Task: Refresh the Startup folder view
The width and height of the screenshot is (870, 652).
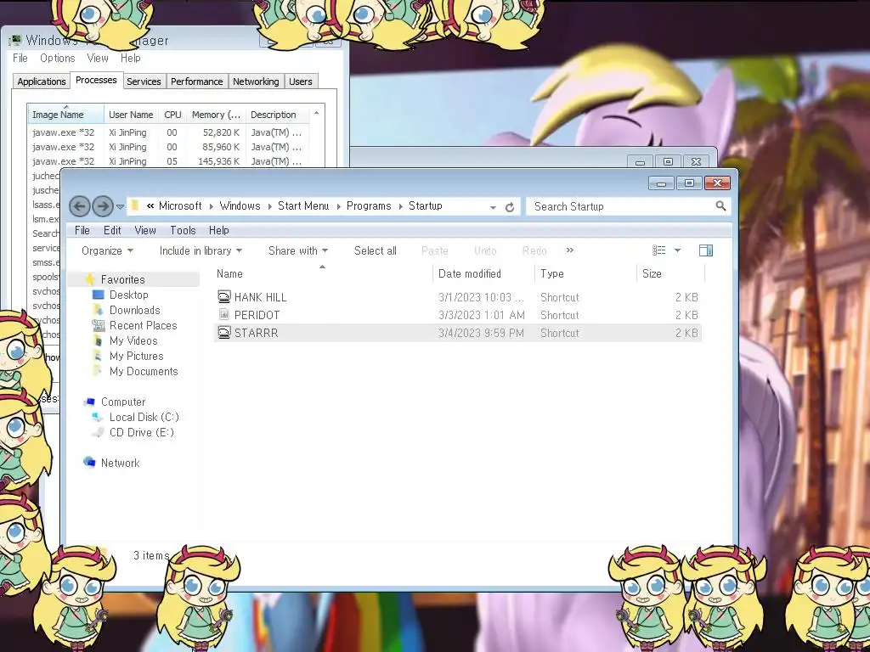Action: [510, 207]
